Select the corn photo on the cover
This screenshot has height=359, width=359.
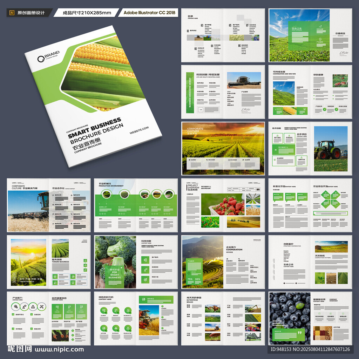coord(103,73)
